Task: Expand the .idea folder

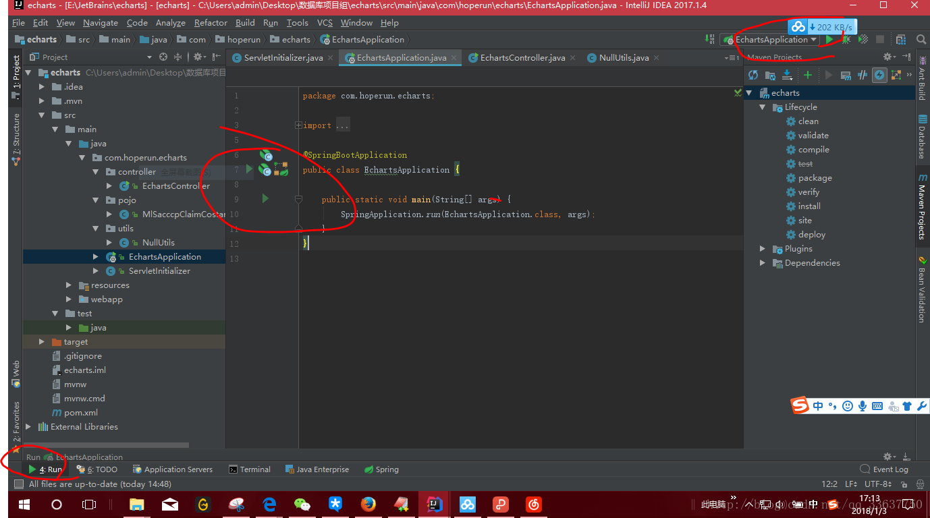Action: (x=42, y=87)
